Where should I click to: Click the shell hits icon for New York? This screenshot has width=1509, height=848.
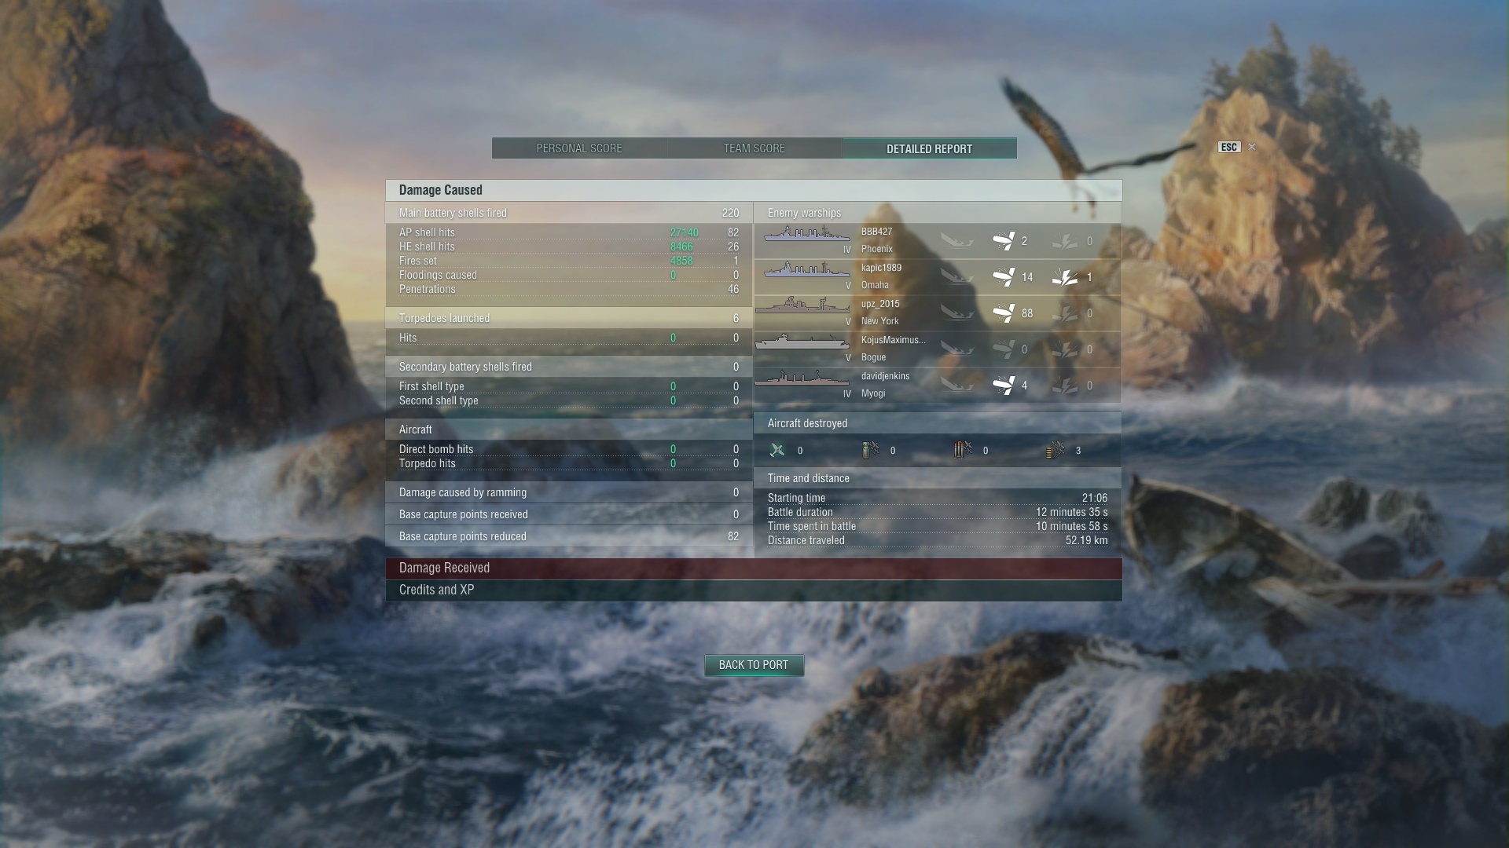coord(1004,313)
